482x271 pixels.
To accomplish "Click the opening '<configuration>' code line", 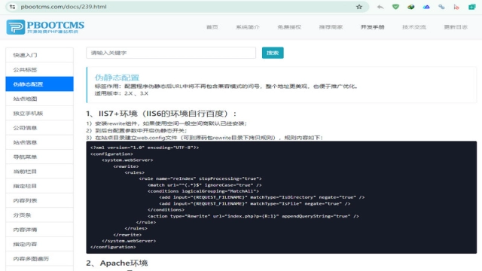I will point(111,154).
